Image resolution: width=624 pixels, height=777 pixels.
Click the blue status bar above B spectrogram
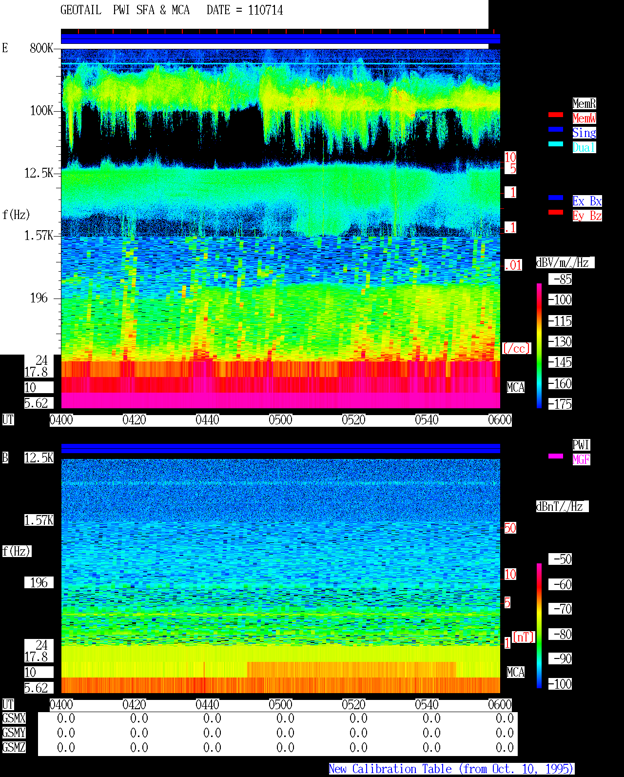click(x=280, y=448)
